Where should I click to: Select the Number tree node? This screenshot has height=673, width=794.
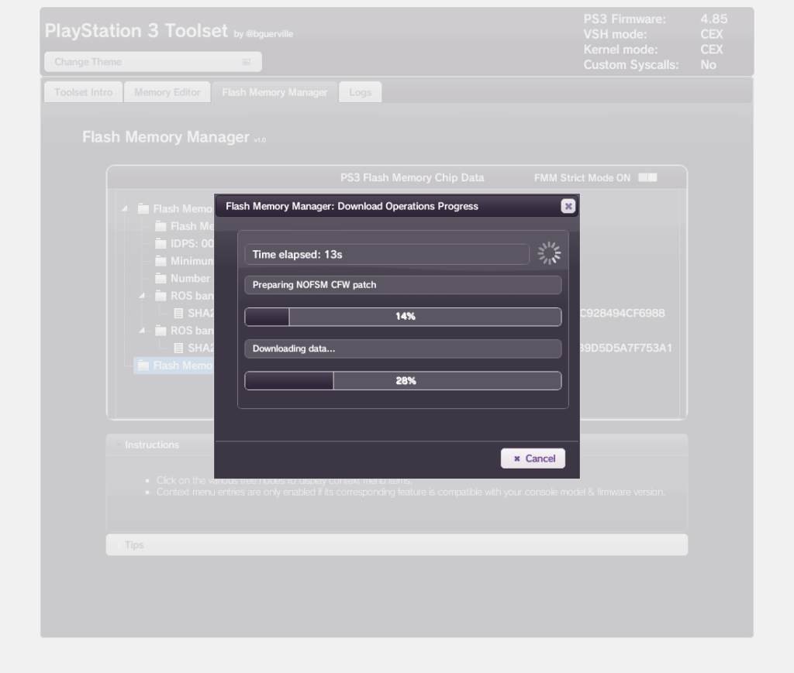click(185, 279)
